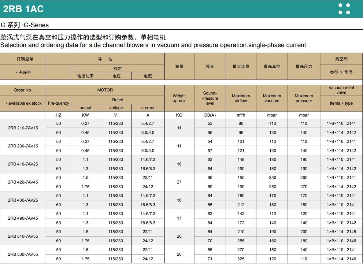363x264 pixels.
Task: Select order number '2RB 210-7AV15'
Action: tap(23, 128)
